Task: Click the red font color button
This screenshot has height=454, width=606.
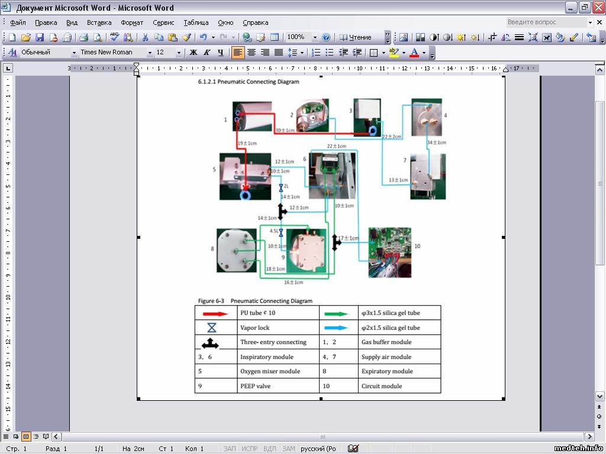Action: [x=414, y=53]
